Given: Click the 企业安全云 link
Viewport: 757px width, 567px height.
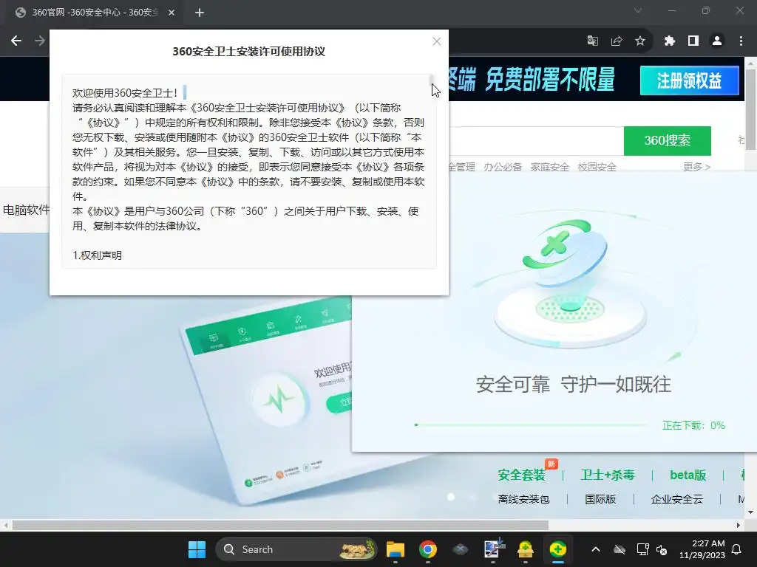Looking at the screenshot, I should click(677, 499).
